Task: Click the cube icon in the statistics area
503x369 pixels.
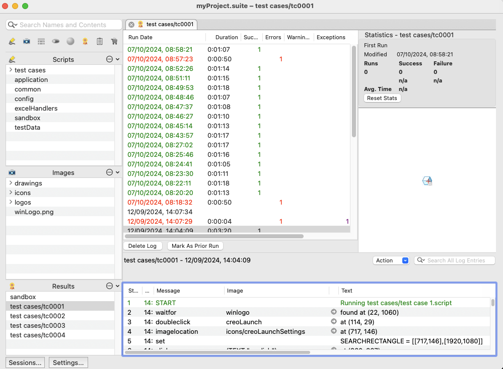Action: click(427, 181)
